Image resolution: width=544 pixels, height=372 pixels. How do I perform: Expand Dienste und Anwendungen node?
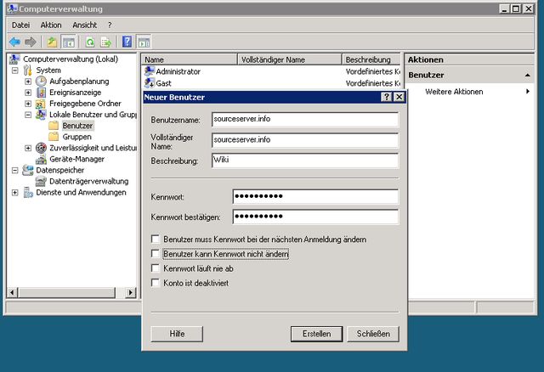point(15,192)
